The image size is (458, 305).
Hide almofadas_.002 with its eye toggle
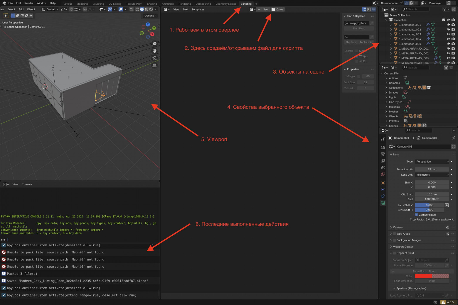click(x=448, y=30)
